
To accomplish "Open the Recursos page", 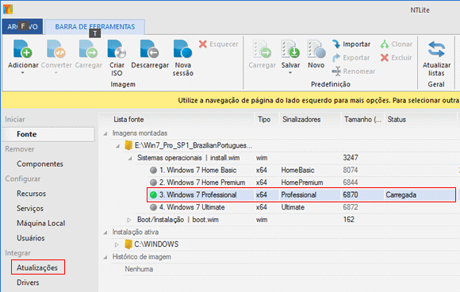I will (x=32, y=194).
